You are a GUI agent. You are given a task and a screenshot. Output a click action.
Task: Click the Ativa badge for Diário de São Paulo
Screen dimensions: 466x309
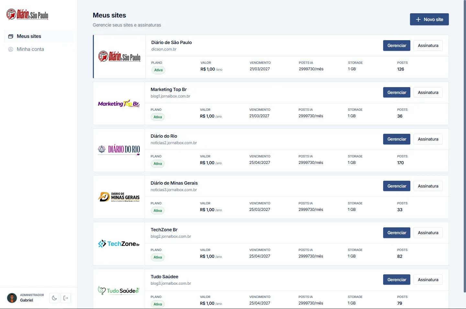(x=158, y=70)
